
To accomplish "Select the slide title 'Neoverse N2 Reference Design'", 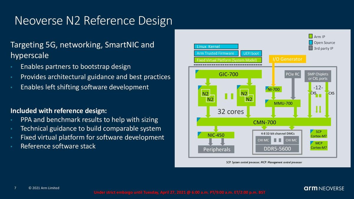I will point(94,21).
